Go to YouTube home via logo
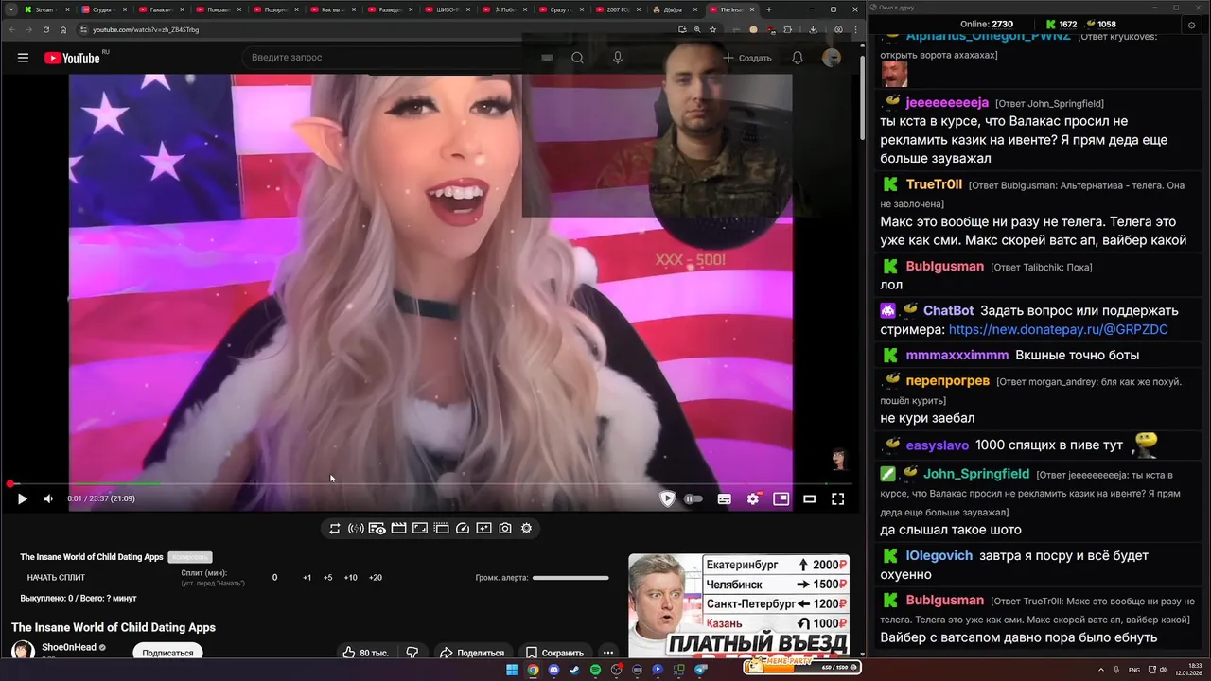 coord(72,58)
